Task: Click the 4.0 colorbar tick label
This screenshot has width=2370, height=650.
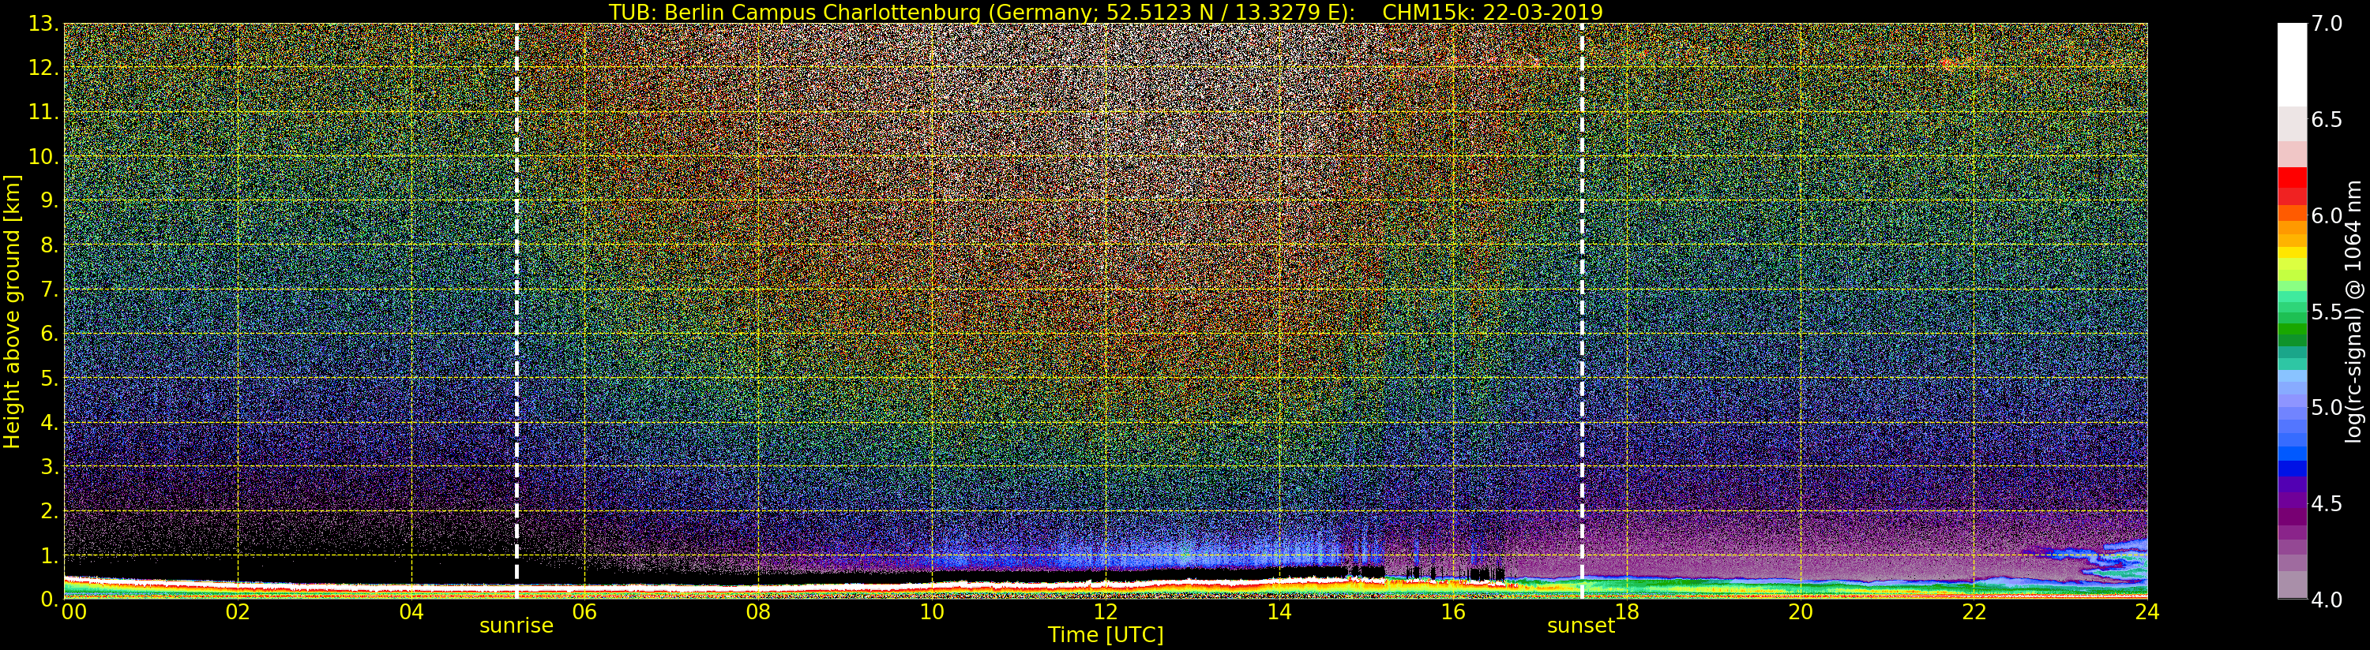Action: click(2327, 600)
